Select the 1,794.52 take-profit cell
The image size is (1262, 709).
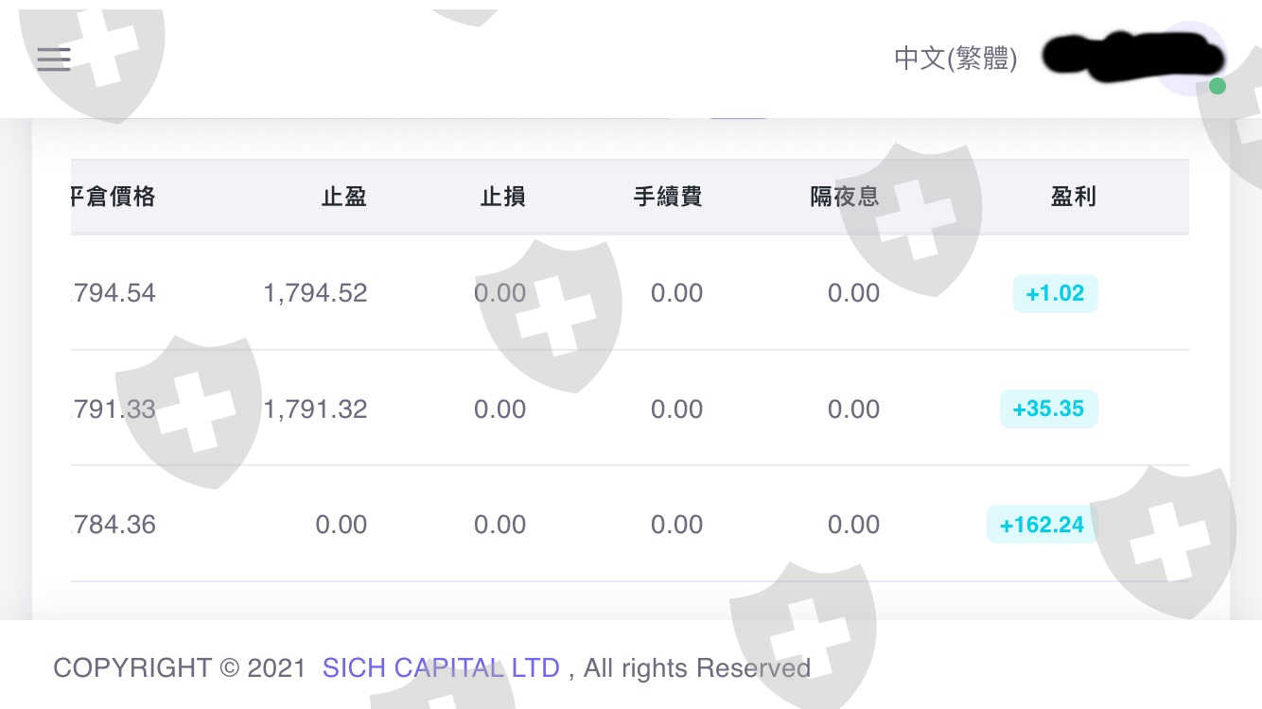(x=315, y=293)
